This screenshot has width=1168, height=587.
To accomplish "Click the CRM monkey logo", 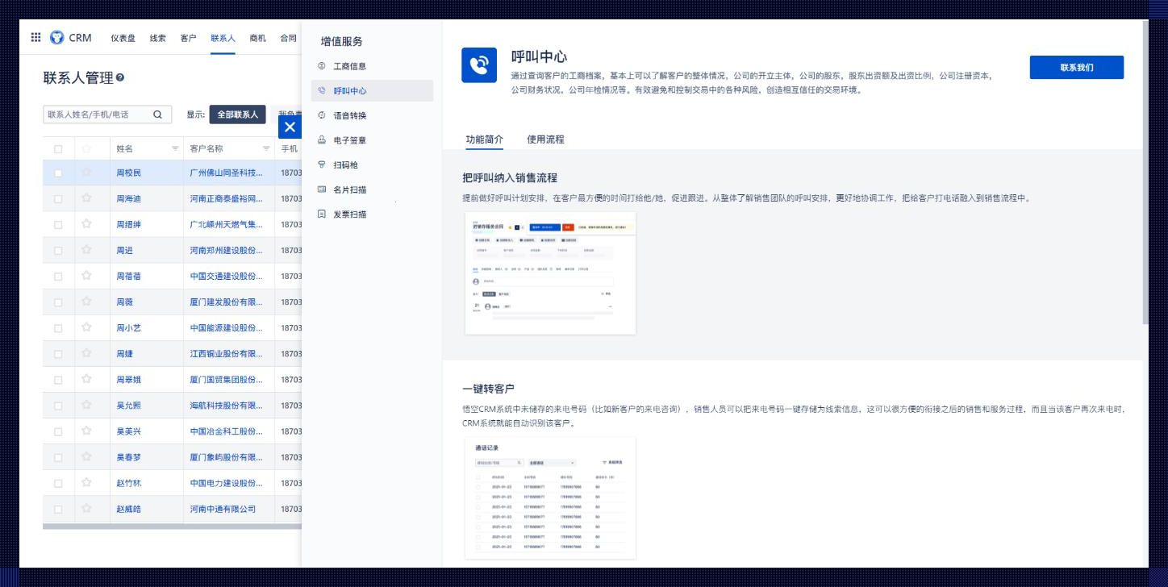I will coord(56,38).
